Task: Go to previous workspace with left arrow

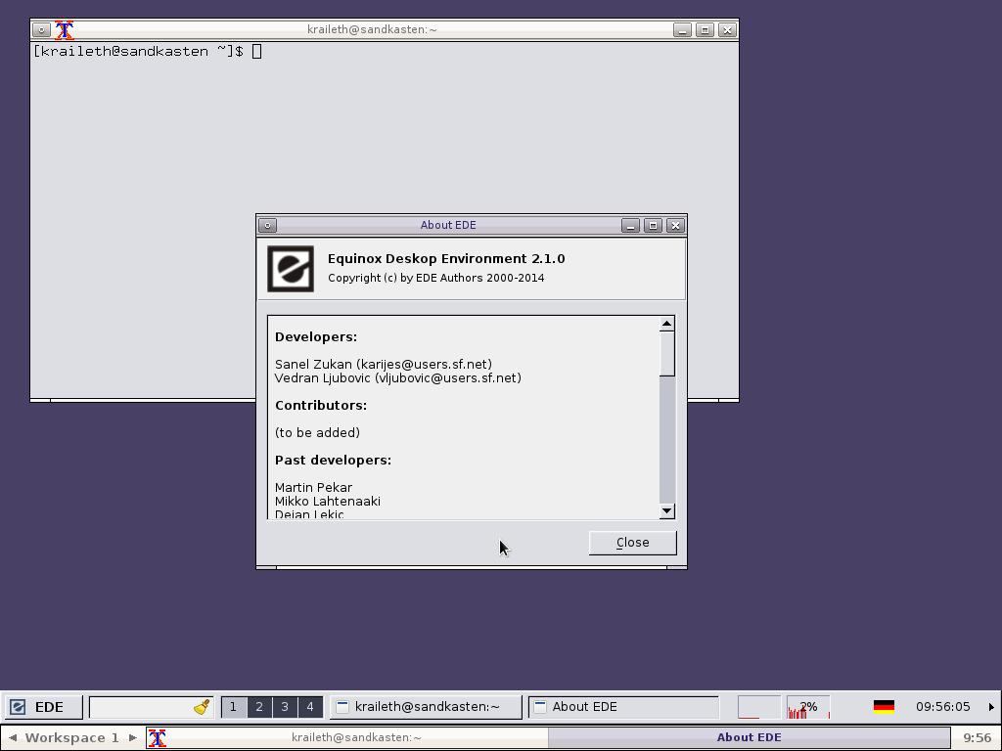Action: [x=13, y=737]
